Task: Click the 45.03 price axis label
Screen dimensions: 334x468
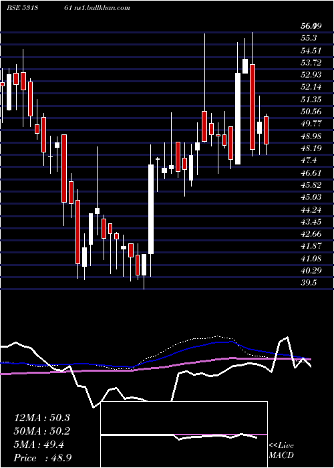Action: coord(311,197)
